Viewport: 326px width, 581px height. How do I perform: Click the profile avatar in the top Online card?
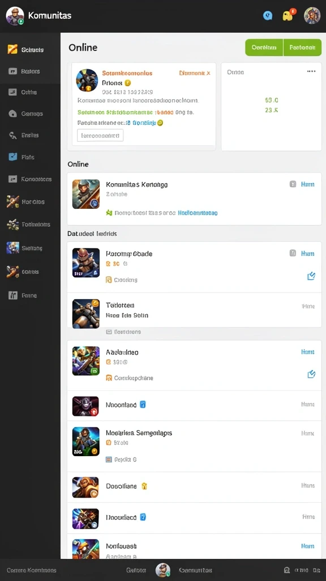(87, 80)
